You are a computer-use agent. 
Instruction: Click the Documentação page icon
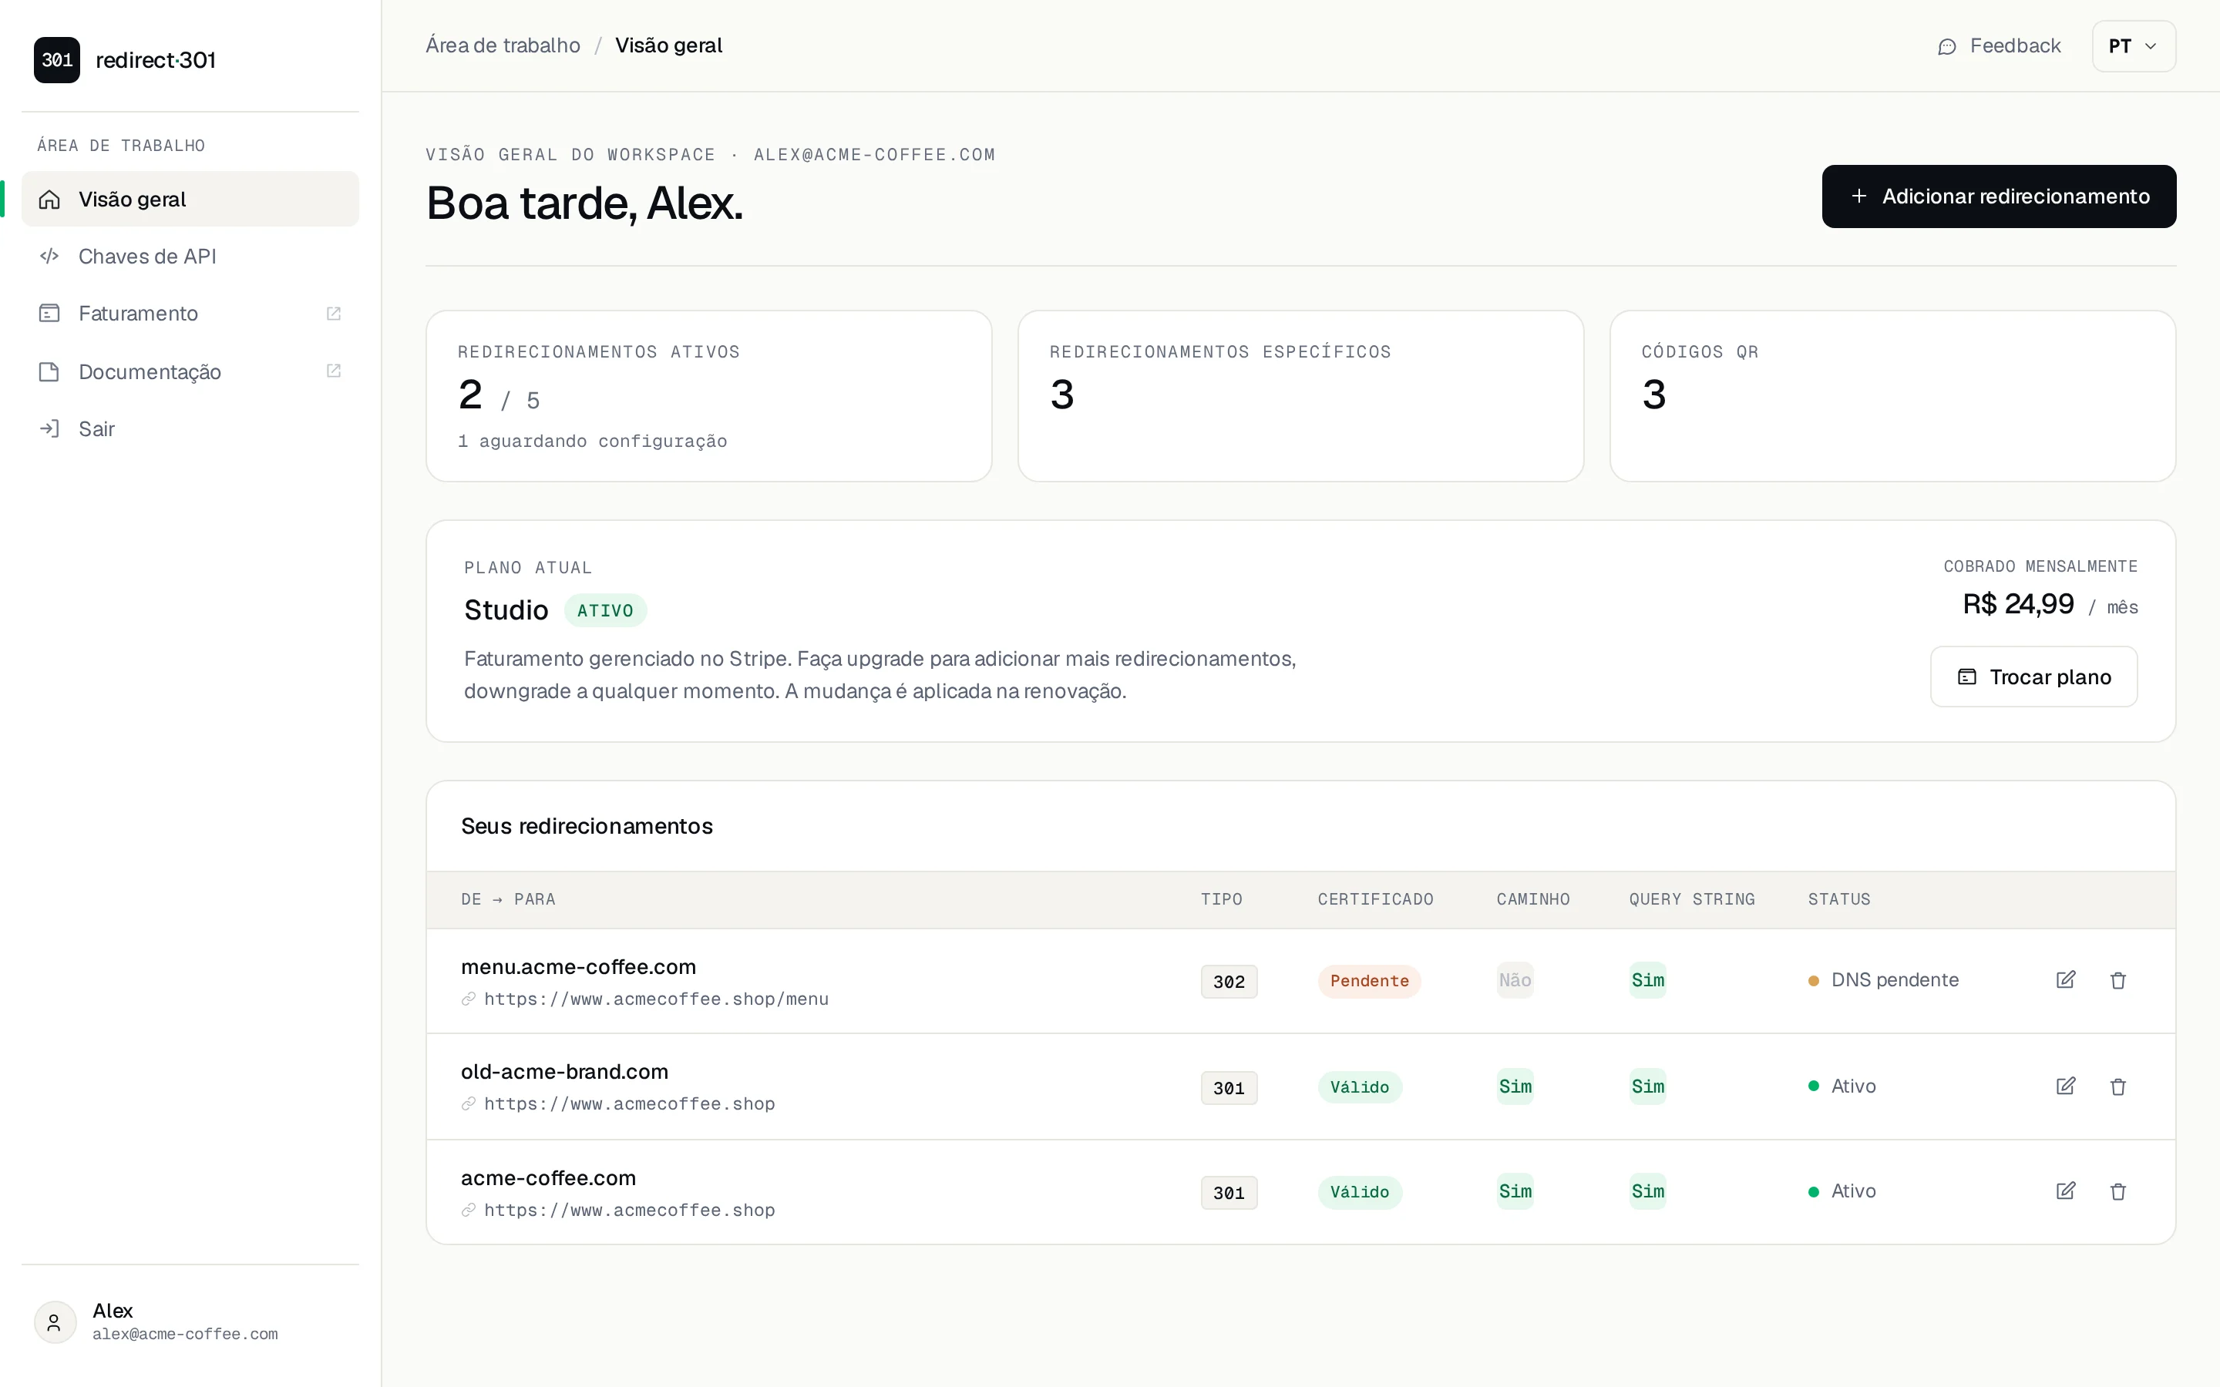click(49, 371)
